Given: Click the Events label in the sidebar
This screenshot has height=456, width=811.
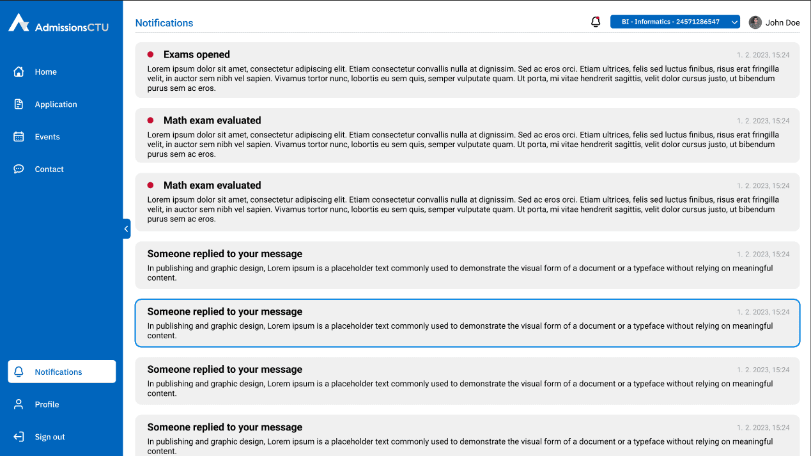Looking at the screenshot, I should tap(47, 137).
